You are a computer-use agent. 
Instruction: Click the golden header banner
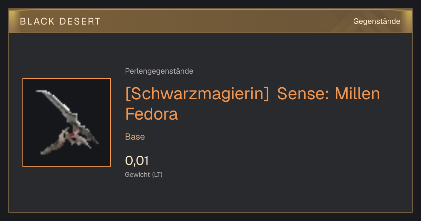click(210, 21)
